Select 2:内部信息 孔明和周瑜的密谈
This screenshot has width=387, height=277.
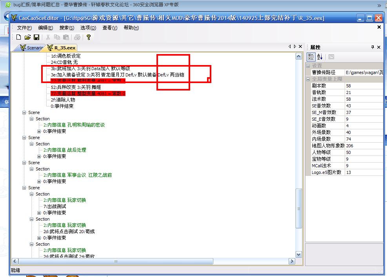[x=74, y=125]
